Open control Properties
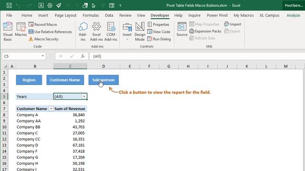Viewport: 305px width, 171px height. [158, 24]
